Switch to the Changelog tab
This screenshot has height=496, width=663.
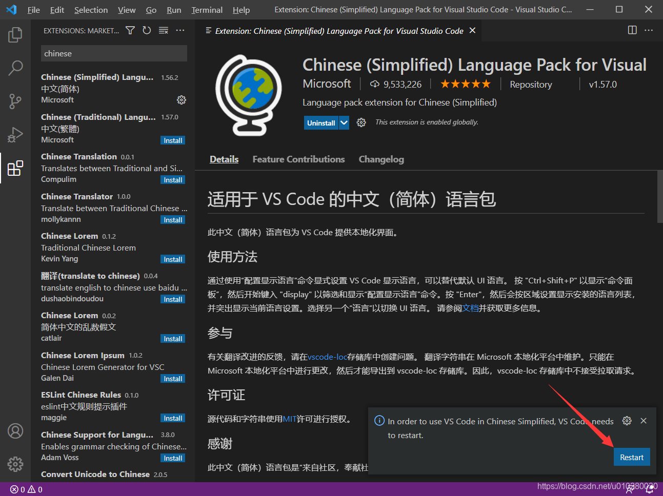point(381,159)
